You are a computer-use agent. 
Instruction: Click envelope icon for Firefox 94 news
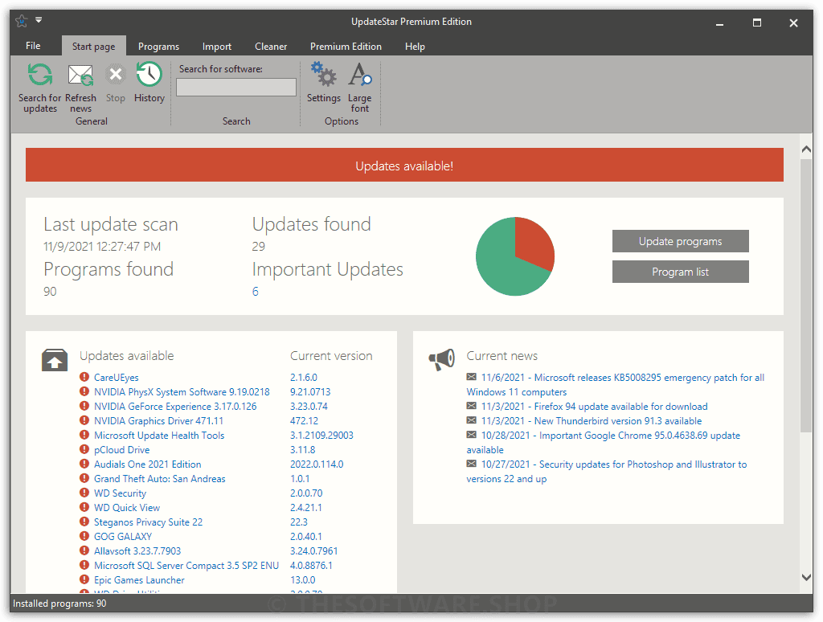[x=471, y=406]
